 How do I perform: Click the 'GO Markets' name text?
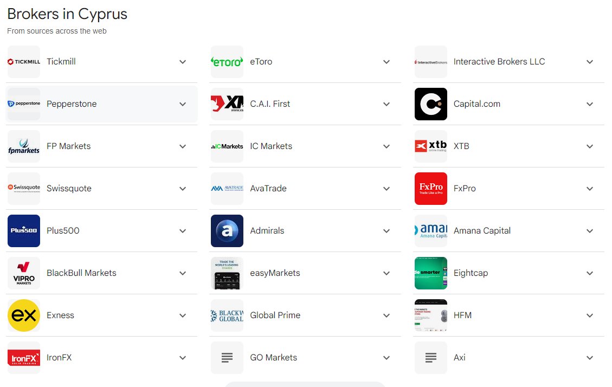pyautogui.click(x=274, y=358)
